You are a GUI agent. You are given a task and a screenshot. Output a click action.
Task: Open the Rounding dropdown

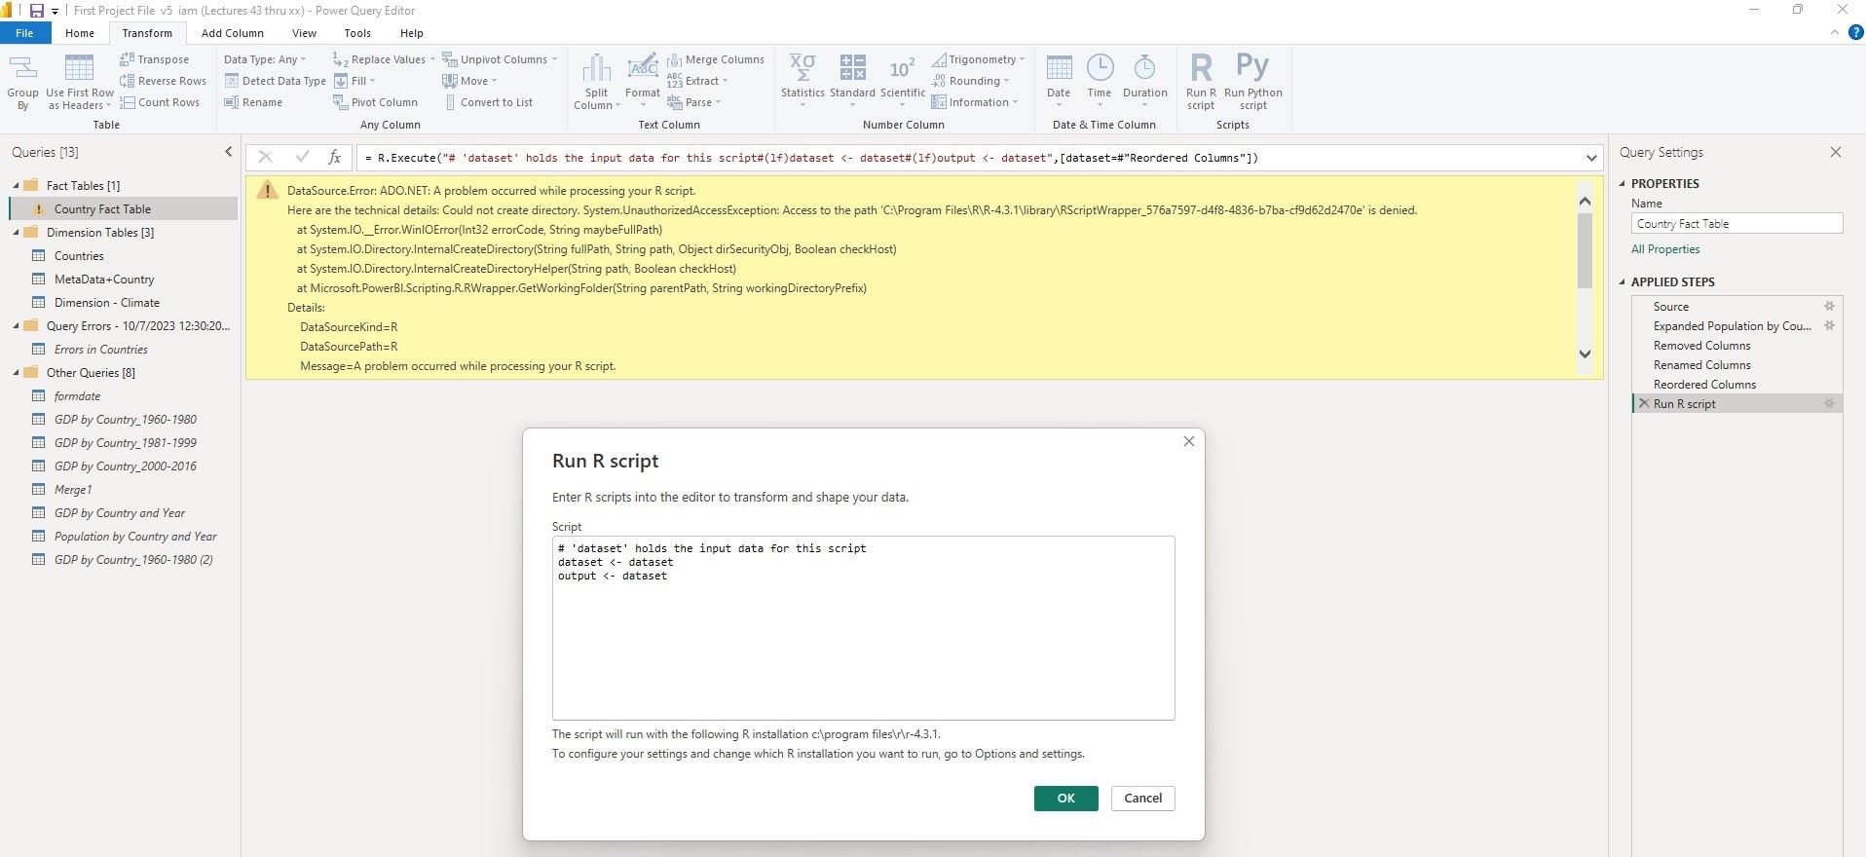coord(970,81)
